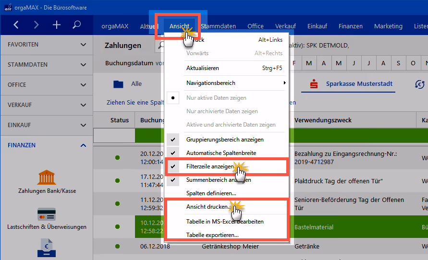
Task: Open the Stammdaten menu
Action: point(219,26)
